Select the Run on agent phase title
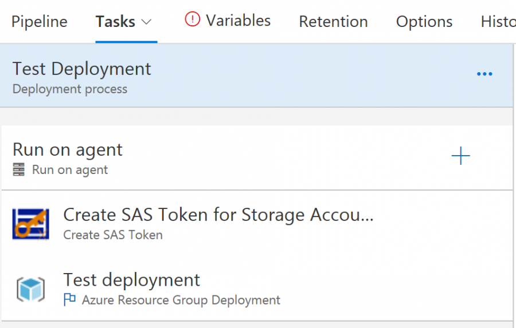The height and width of the screenshot is (328, 516). [x=68, y=150]
